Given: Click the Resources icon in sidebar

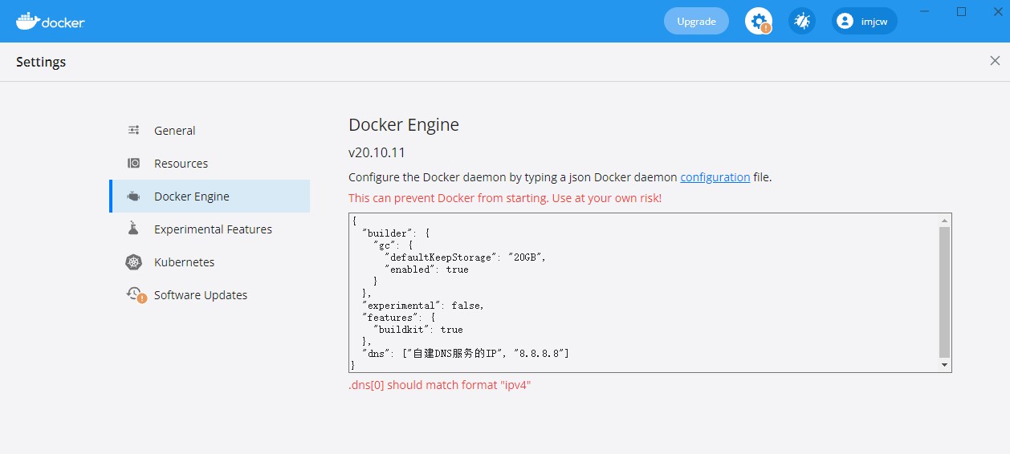Looking at the screenshot, I should click(134, 163).
